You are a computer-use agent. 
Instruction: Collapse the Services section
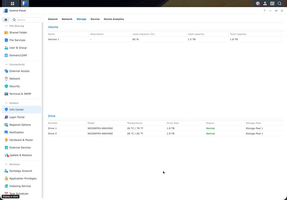click(x=6, y=164)
